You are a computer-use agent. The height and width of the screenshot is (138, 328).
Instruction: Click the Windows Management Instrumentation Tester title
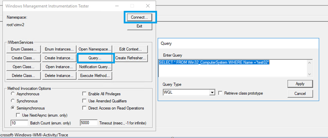pyautogui.click(x=47, y=6)
